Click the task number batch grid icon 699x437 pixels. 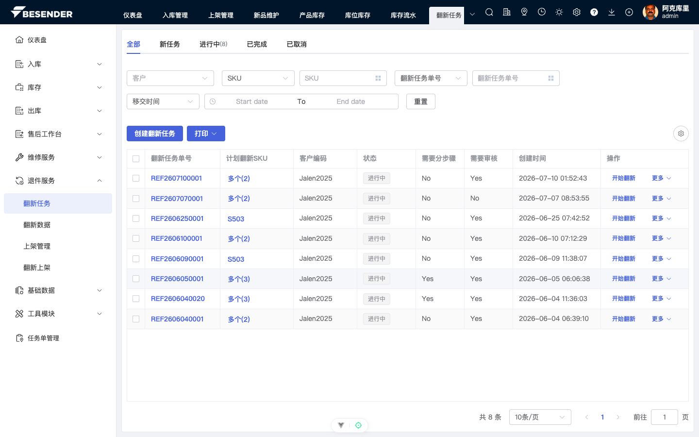click(x=551, y=78)
